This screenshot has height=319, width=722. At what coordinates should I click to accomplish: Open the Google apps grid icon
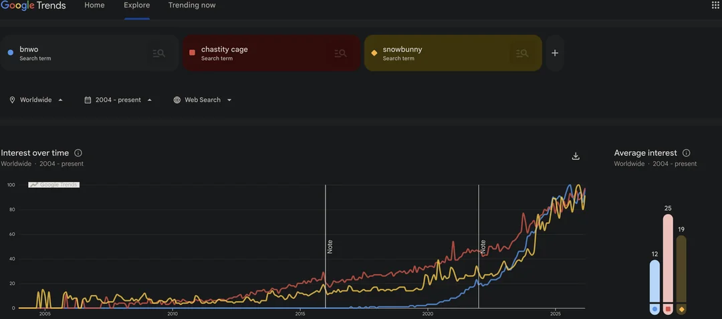click(x=715, y=5)
